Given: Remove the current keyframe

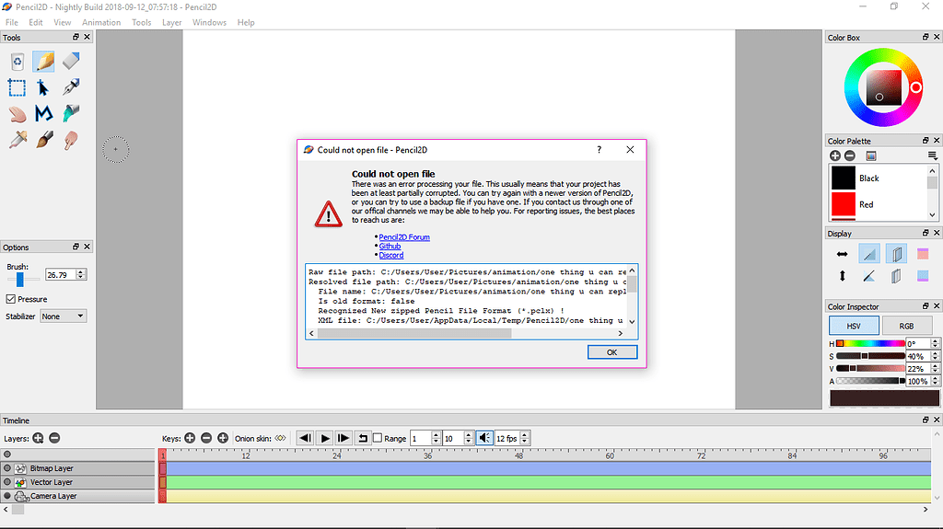Looking at the screenshot, I should click(206, 438).
